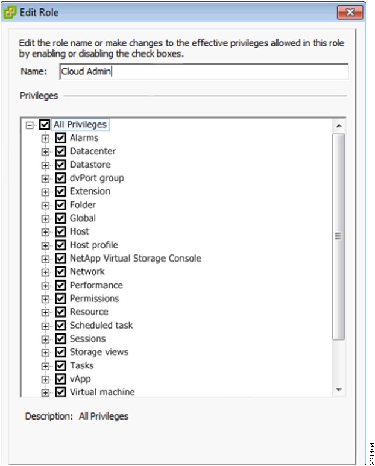Toggle the Host profile checkbox

pos(61,245)
